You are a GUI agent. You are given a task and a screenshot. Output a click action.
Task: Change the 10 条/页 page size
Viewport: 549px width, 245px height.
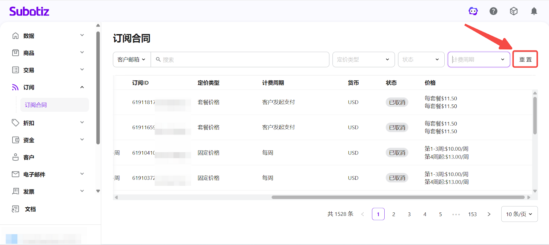coord(519,214)
